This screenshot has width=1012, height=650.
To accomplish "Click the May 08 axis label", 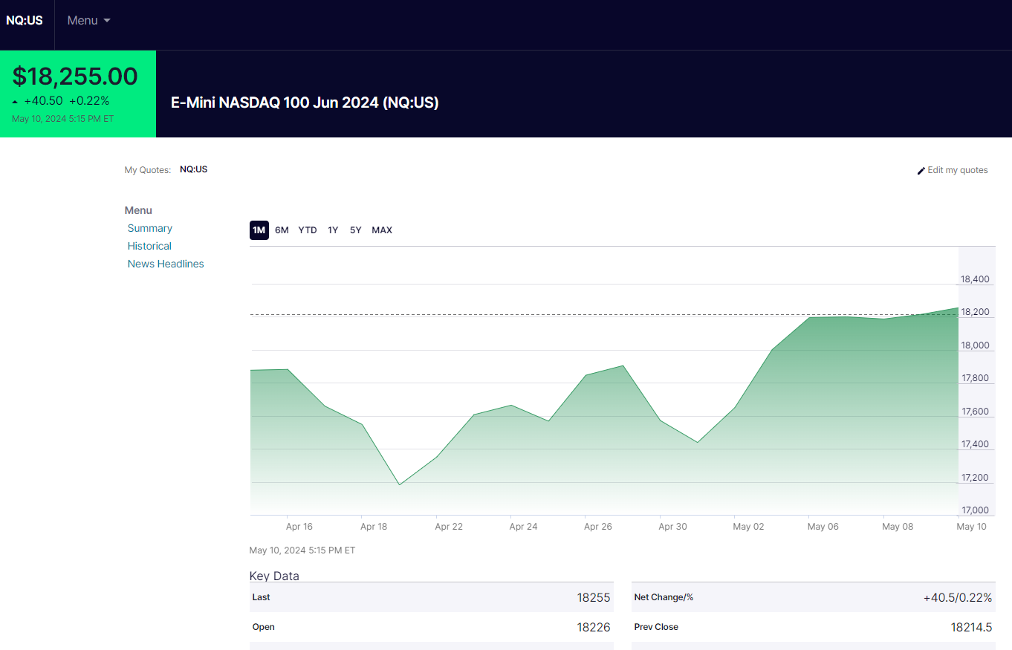I will click(898, 527).
